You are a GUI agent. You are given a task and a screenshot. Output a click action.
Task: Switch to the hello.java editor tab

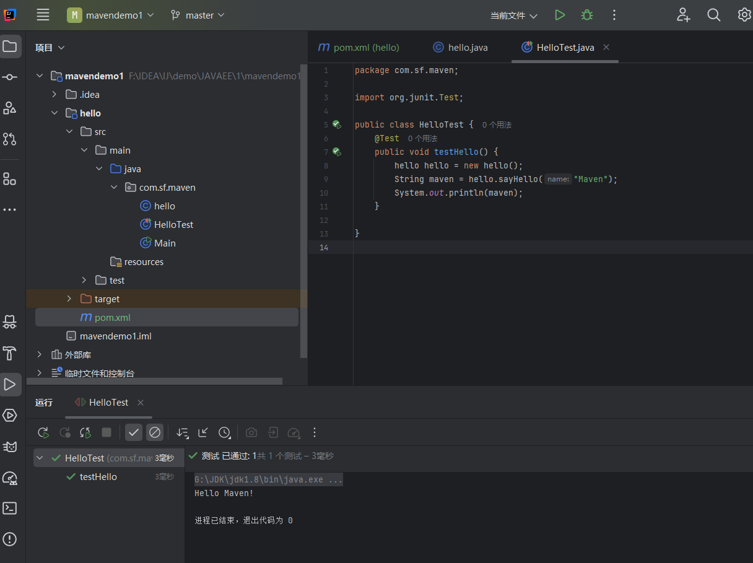[x=460, y=48]
